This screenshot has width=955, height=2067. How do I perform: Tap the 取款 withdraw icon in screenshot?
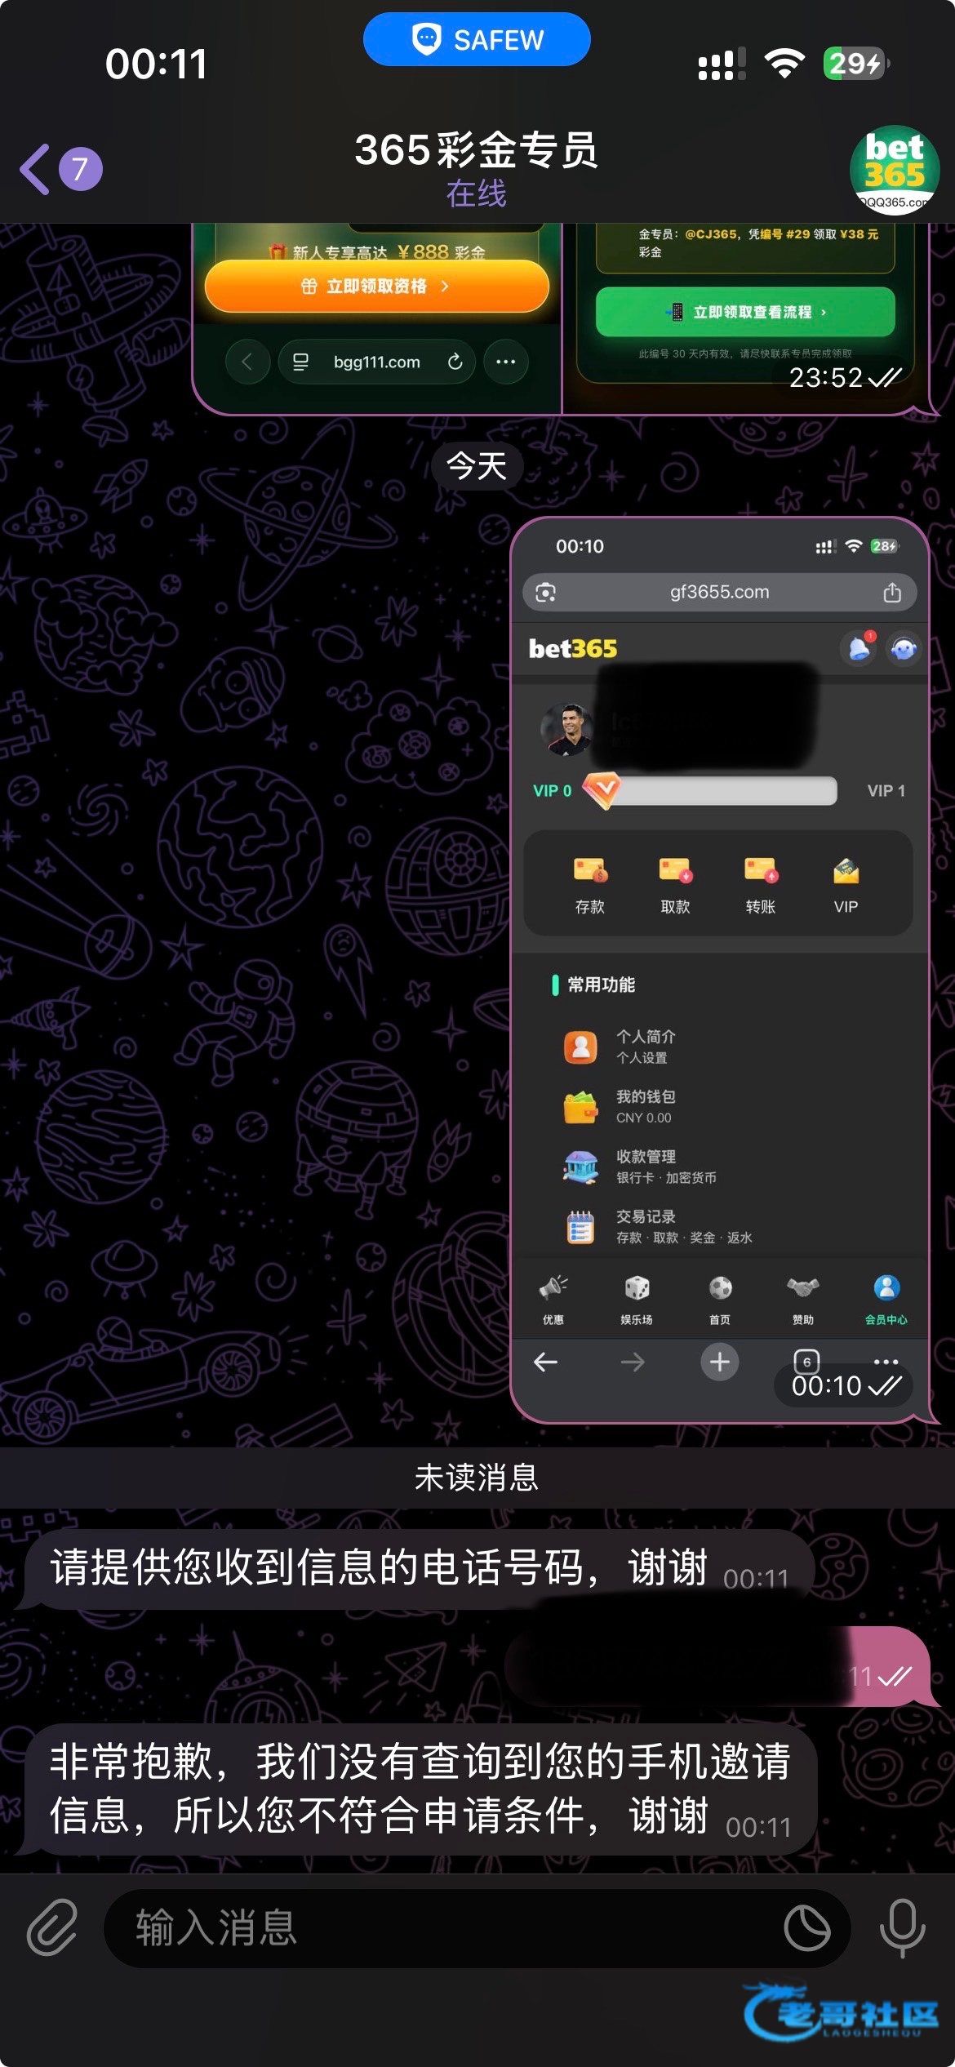point(675,884)
